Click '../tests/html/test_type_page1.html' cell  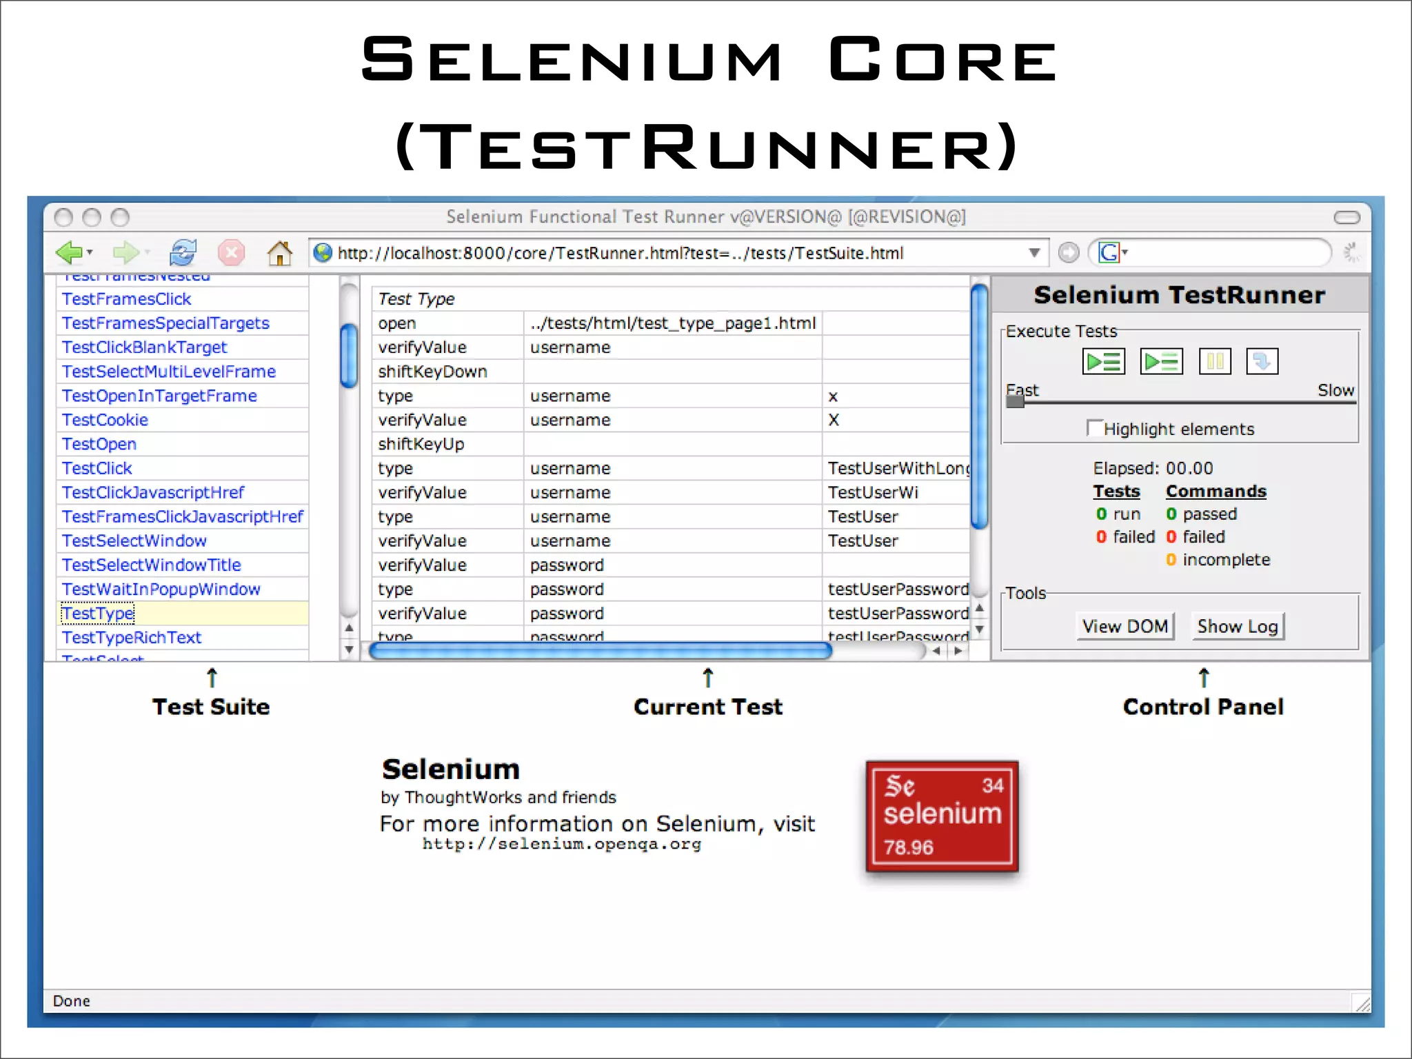point(673,323)
